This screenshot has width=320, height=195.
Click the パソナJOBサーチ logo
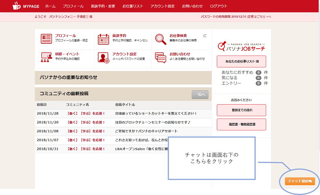[241, 46]
